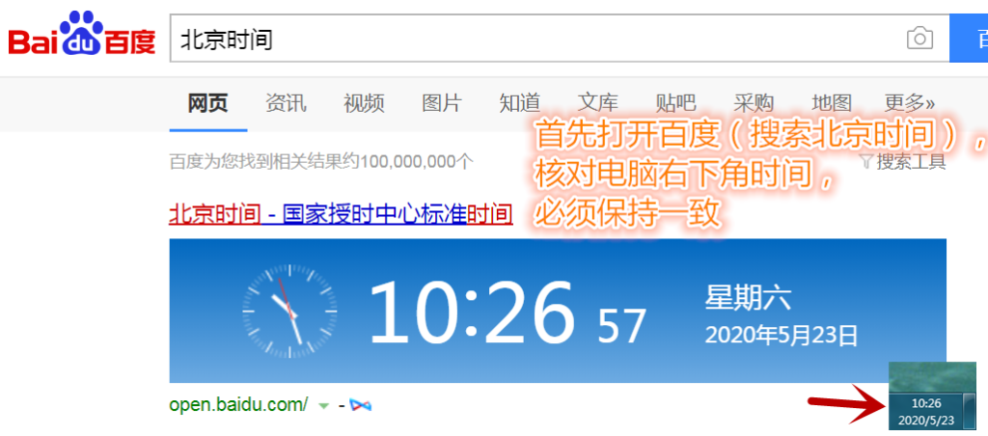The image size is (988, 436).
Task: Open the taskbar clock showing 10:26
Action: [925, 412]
